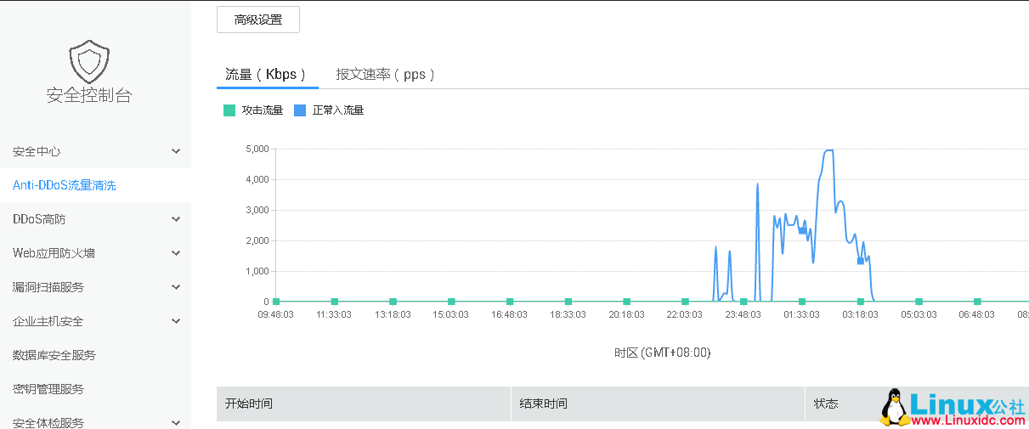Select Anti-DDoS流量清洗 sidebar item
Viewport: 1029px width, 429px height.
click(95, 185)
